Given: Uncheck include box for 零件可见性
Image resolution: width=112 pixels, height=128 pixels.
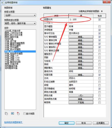Looking at the screenshot, I should (x=99, y=33).
